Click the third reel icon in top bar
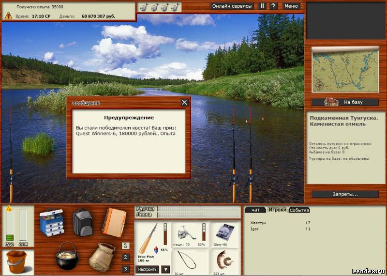This screenshot has height=276, width=387. [x=164, y=8]
